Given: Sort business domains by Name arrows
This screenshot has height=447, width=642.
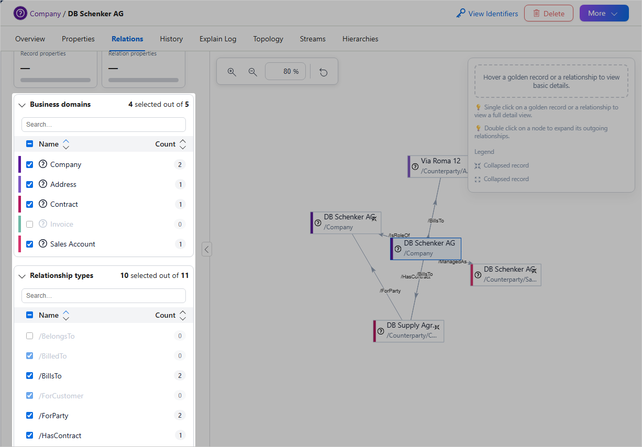Looking at the screenshot, I should pyautogui.click(x=66, y=144).
